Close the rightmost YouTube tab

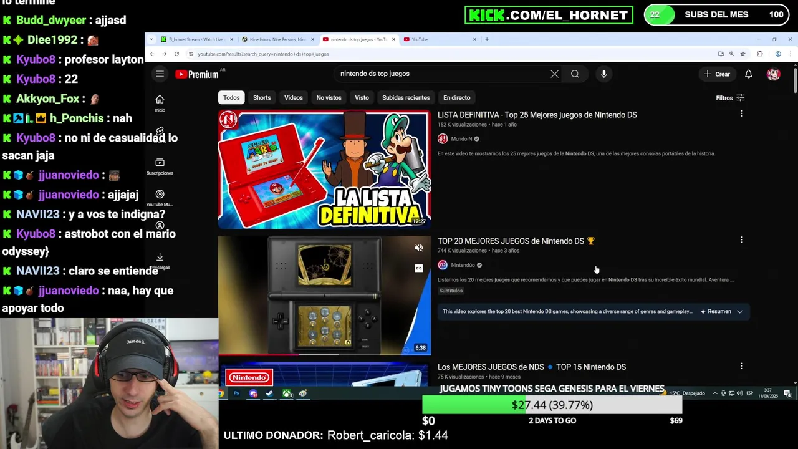[x=474, y=39]
